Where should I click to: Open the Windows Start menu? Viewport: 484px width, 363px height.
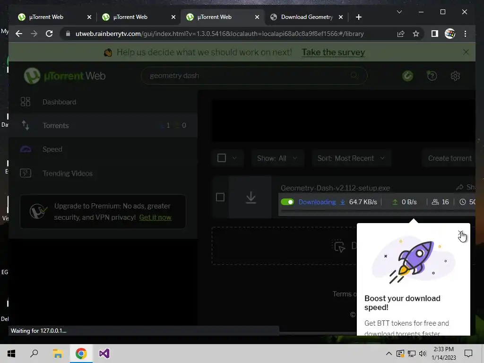(x=11, y=354)
